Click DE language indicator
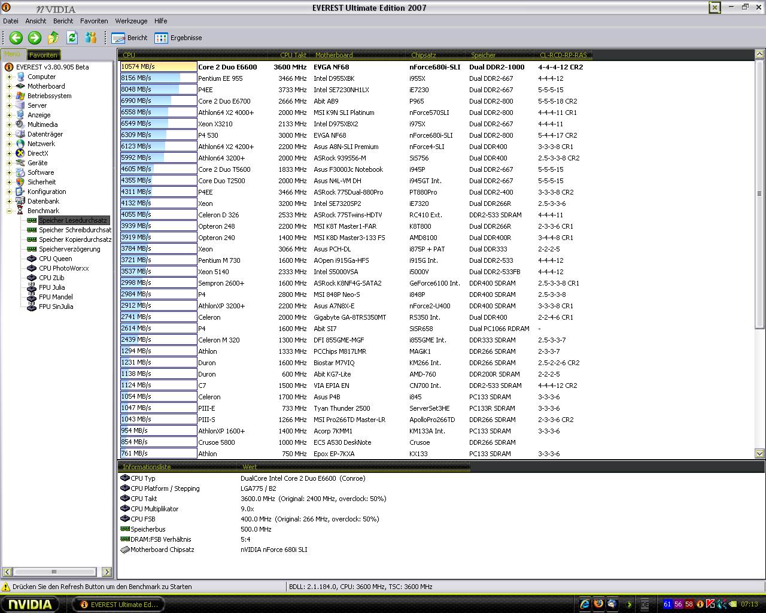The height and width of the screenshot is (613, 766). [x=645, y=605]
